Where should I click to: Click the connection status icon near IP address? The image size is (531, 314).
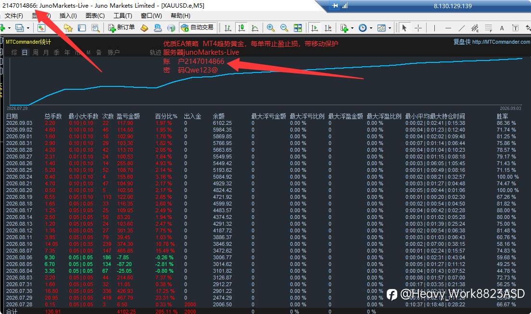click(x=345, y=6)
